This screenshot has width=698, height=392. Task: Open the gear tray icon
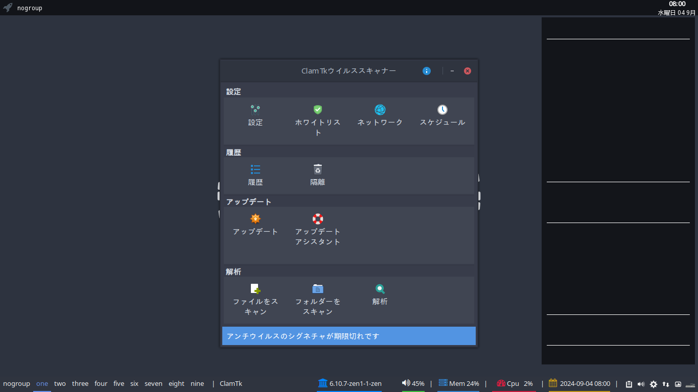[654, 384]
